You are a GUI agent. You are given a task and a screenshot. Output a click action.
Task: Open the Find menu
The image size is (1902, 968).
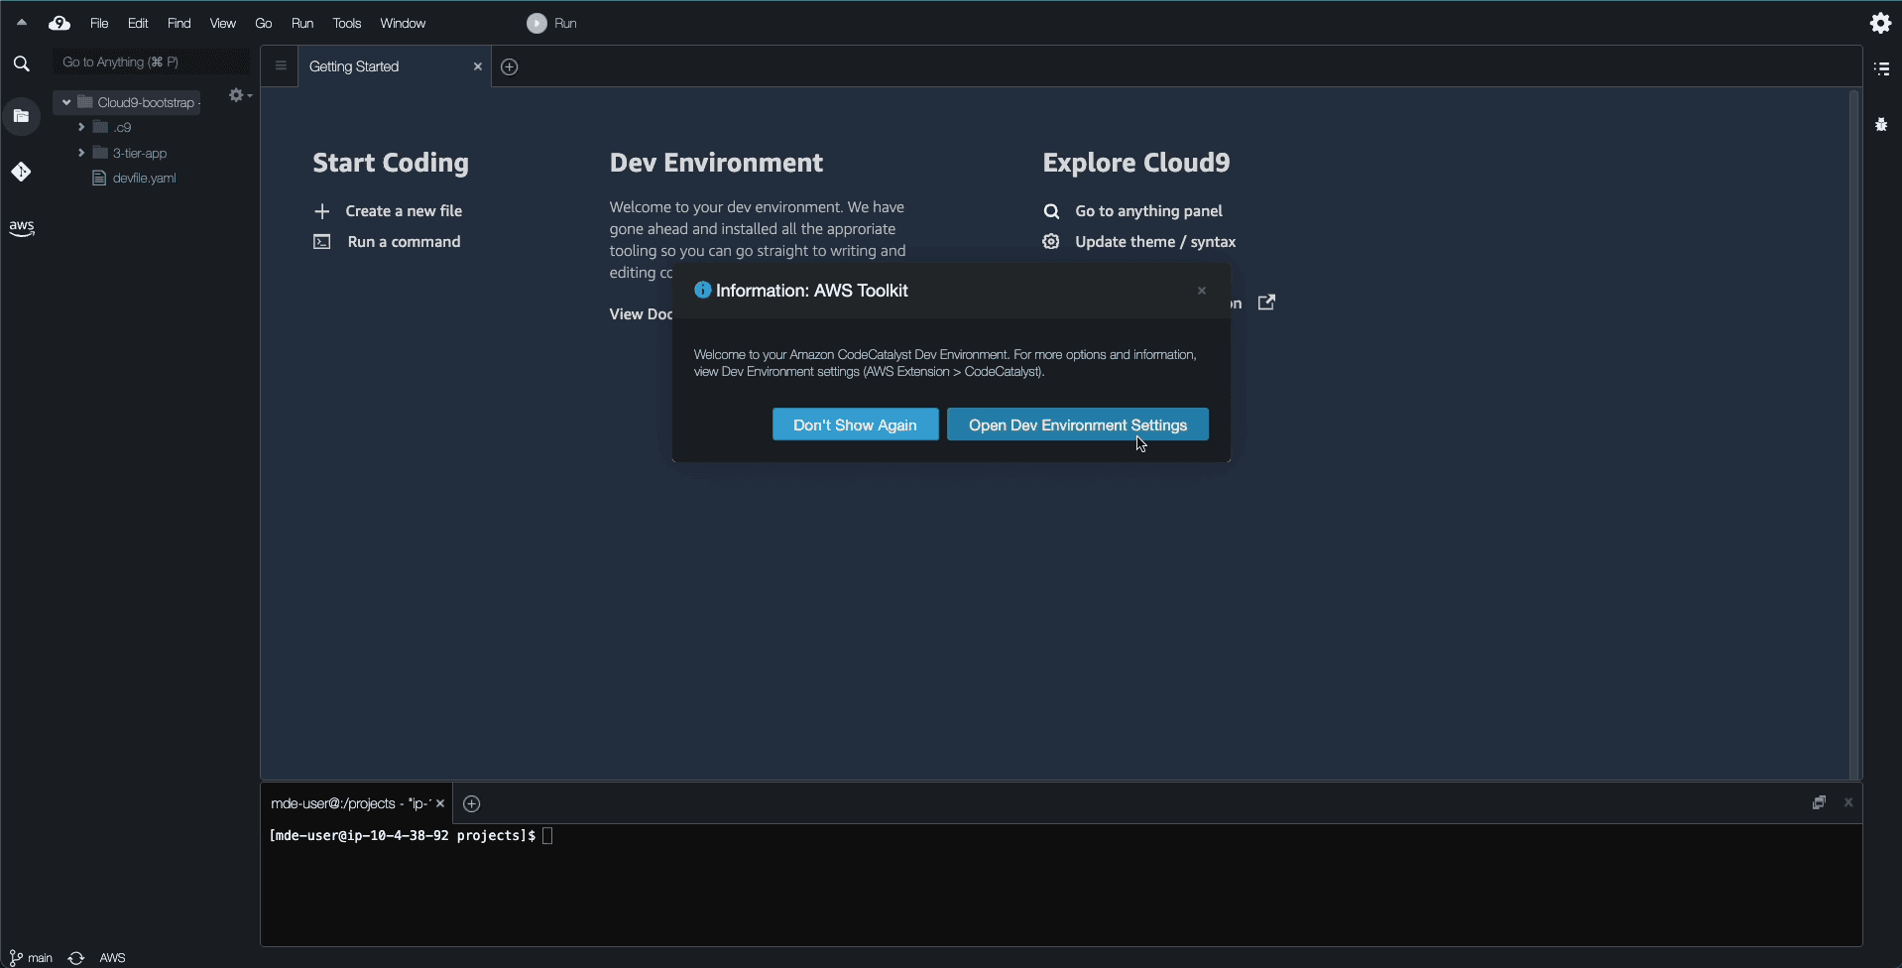click(x=178, y=23)
